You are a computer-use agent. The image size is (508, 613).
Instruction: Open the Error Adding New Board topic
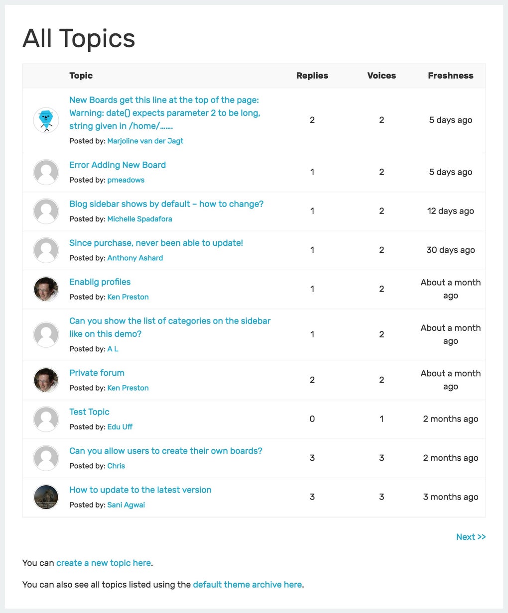[x=118, y=165]
